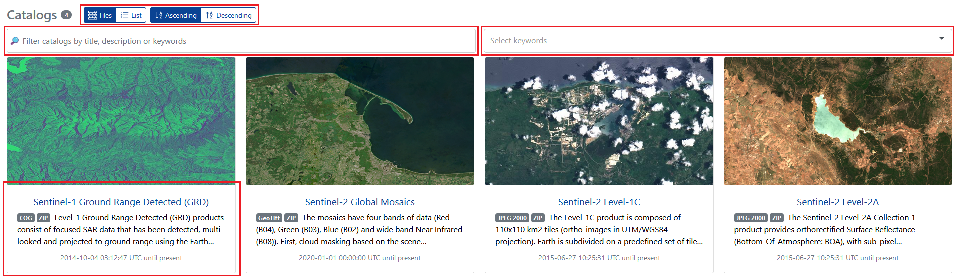Screen dimensions: 955x278
Task: Expand keywords list via caret arrow
Action: tap(941, 39)
